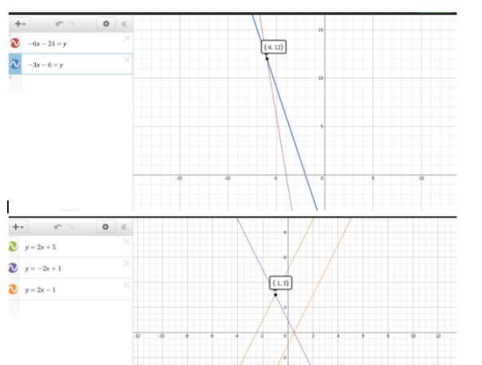Open the add item dropdown in bottom panel
The width and height of the screenshot is (482, 365).
[18, 227]
